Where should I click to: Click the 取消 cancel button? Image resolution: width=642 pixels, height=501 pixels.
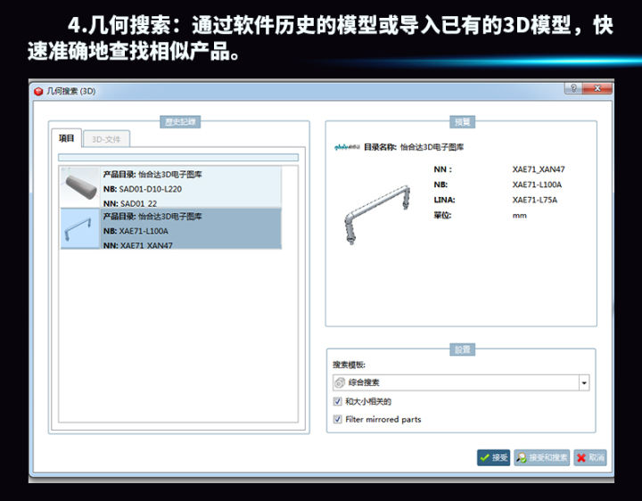tap(590, 457)
